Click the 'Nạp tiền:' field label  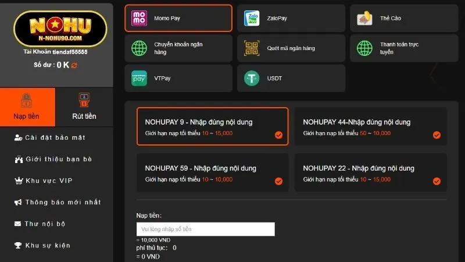pos(149,215)
